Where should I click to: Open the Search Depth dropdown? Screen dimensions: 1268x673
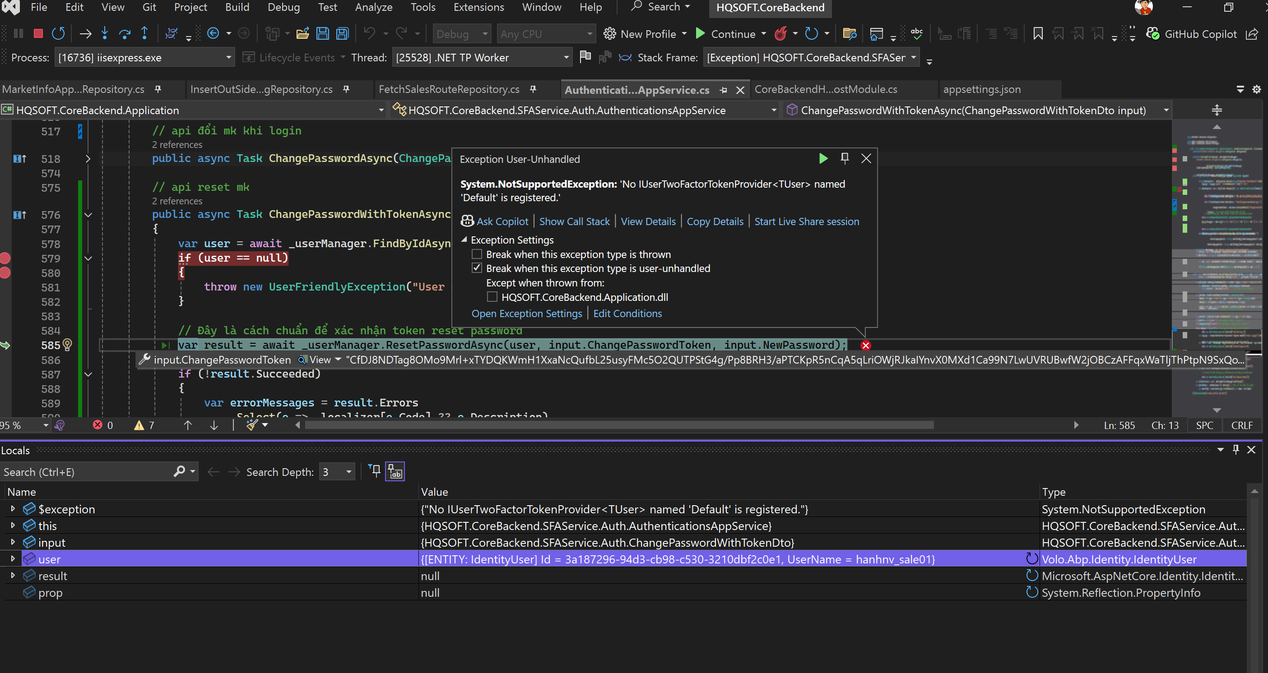point(348,472)
